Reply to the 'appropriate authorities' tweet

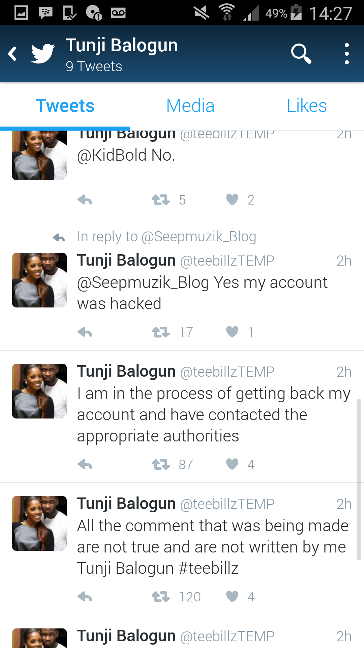pos(85,465)
